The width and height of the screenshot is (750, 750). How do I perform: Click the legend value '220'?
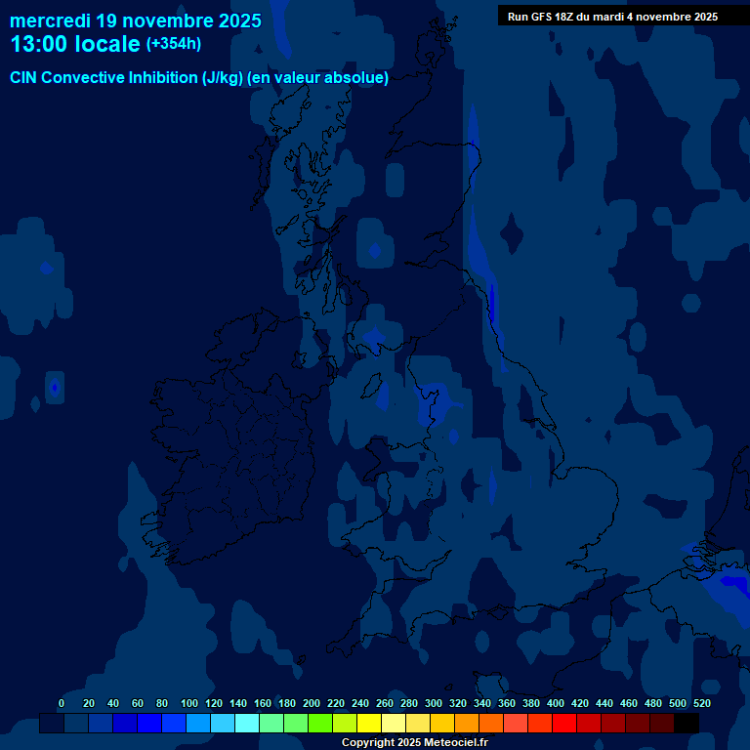coord(335,703)
